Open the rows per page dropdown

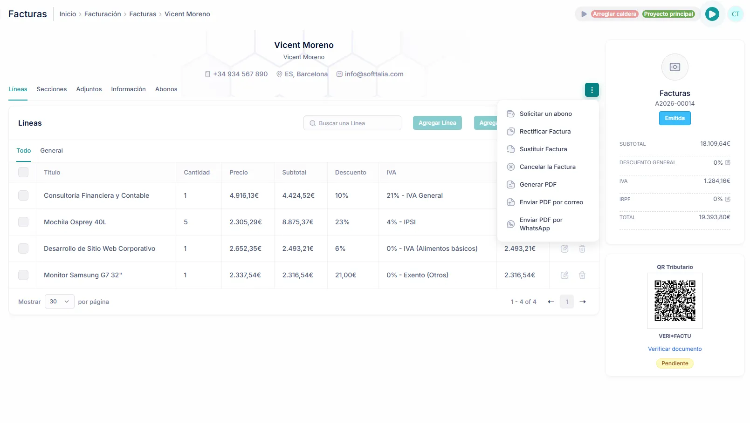click(x=59, y=302)
